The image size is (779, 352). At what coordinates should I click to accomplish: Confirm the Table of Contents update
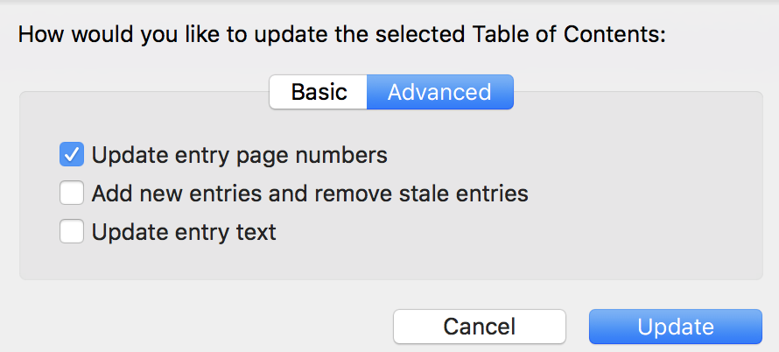[x=675, y=327]
